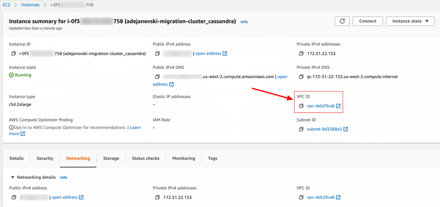Copy VPC ID in Networking details section
The width and height of the screenshot is (440, 207).
point(301,198)
